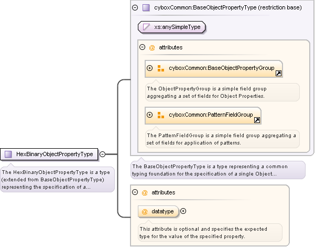Select the datatype attribute label
This screenshot has width=315, height=247.
[162, 211]
